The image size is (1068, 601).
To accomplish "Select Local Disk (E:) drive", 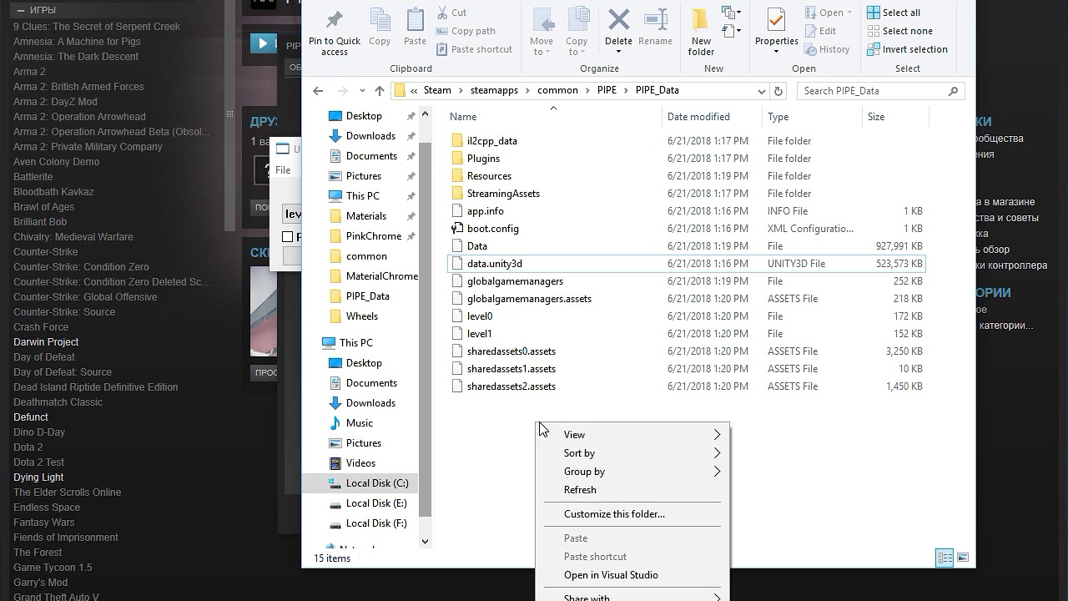I will point(376,503).
